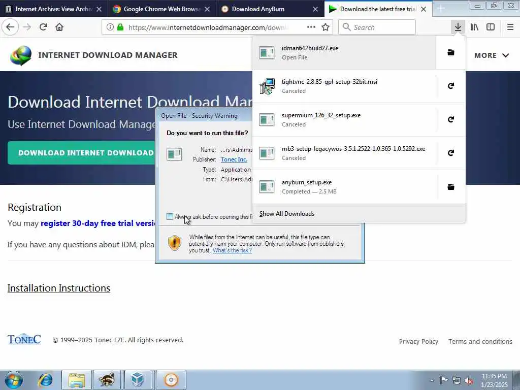Open Windows Explorer from the taskbar

pyautogui.click(x=77, y=380)
